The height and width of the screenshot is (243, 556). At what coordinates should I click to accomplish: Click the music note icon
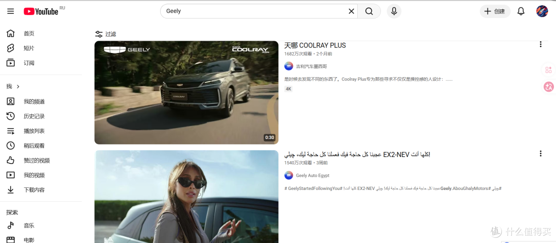tap(11, 225)
